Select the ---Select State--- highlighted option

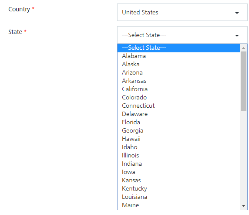178,48
